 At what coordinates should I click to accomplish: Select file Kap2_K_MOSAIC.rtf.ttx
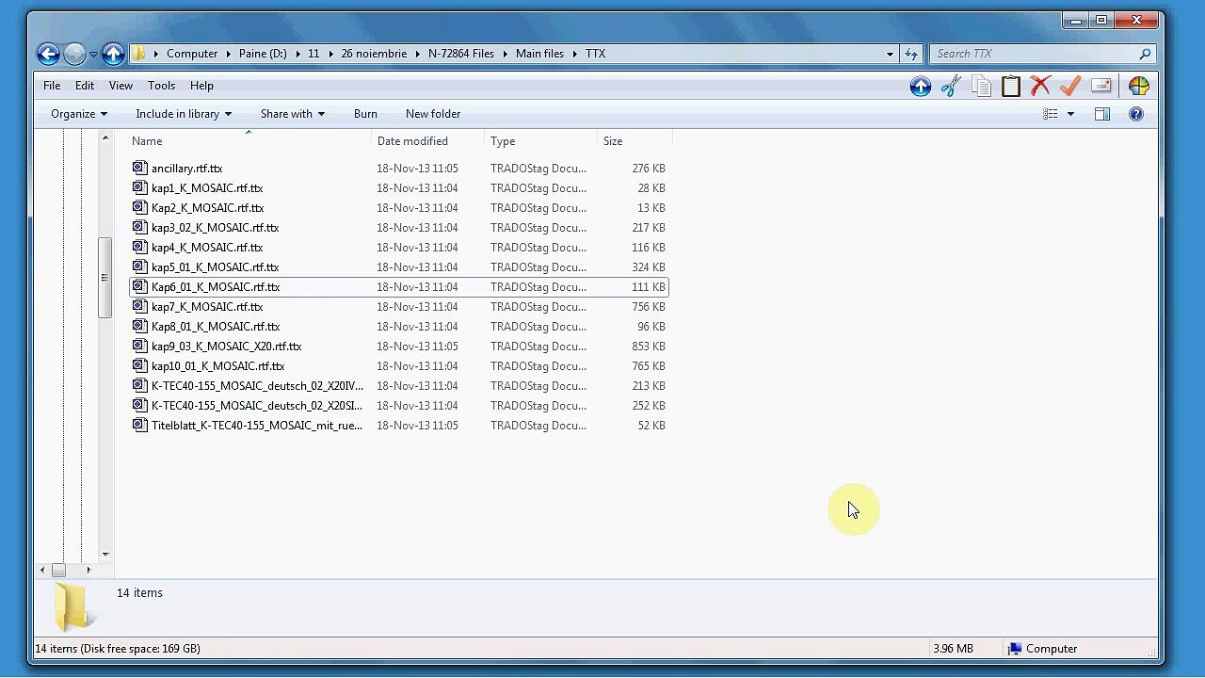click(207, 208)
